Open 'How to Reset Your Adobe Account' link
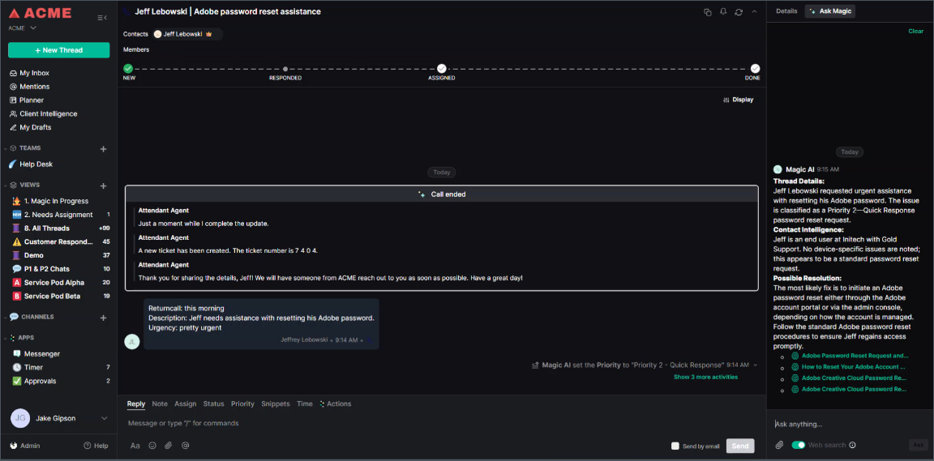The image size is (934, 461). (853, 367)
